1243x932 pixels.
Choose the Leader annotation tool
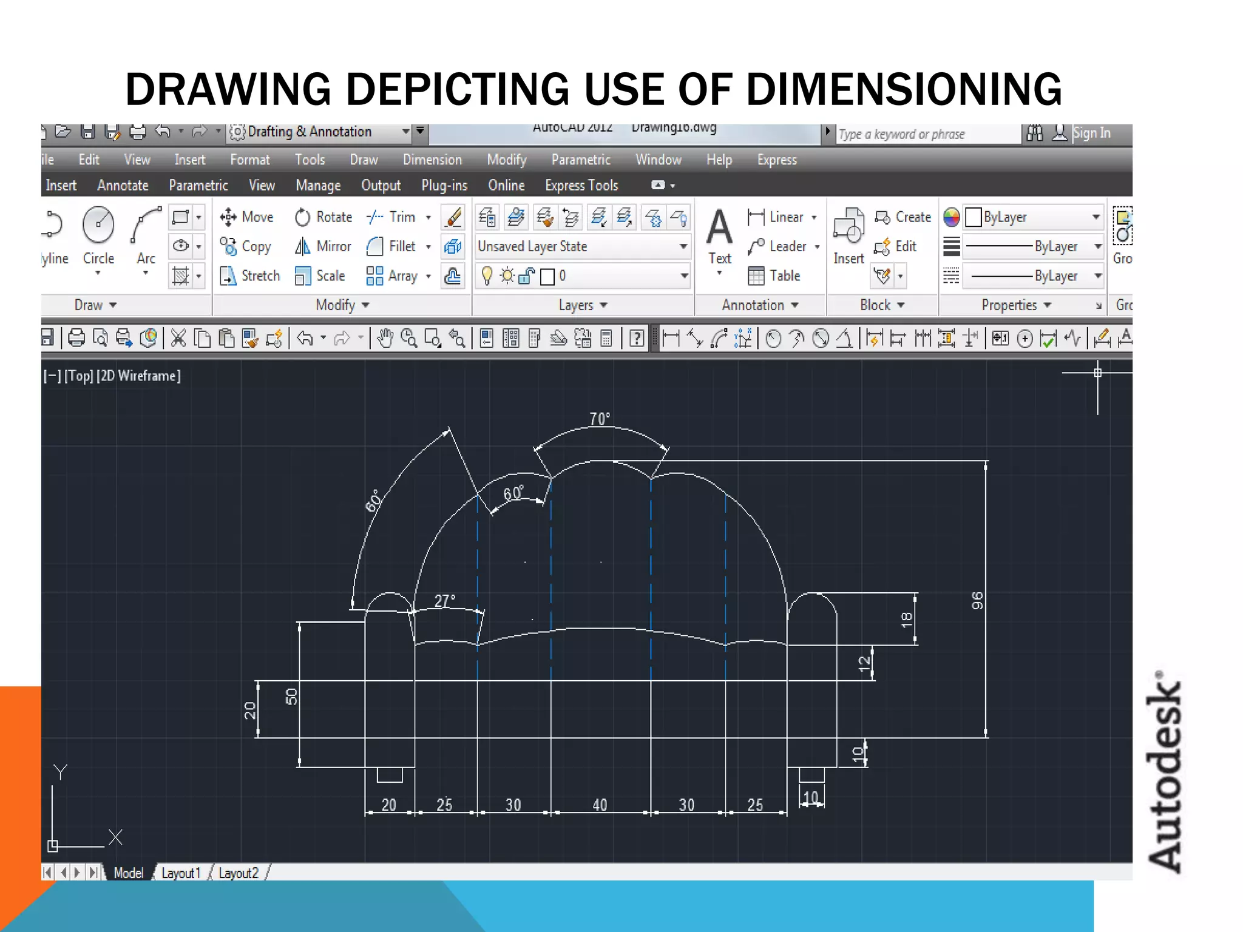tap(777, 246)
